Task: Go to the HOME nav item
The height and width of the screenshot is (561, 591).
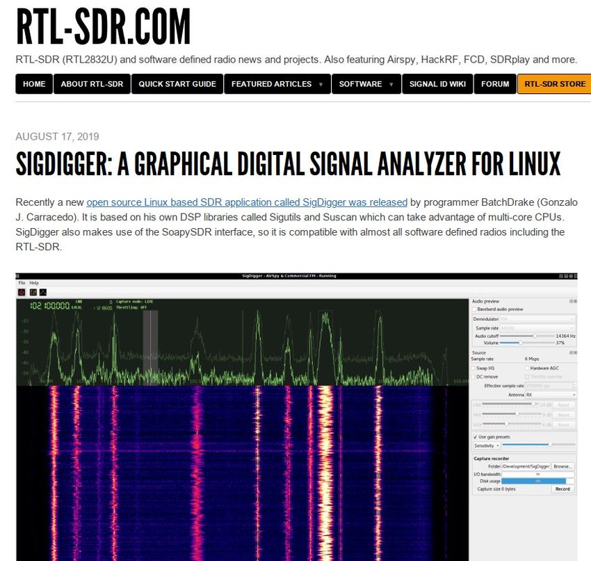Action: coord(34,84)
